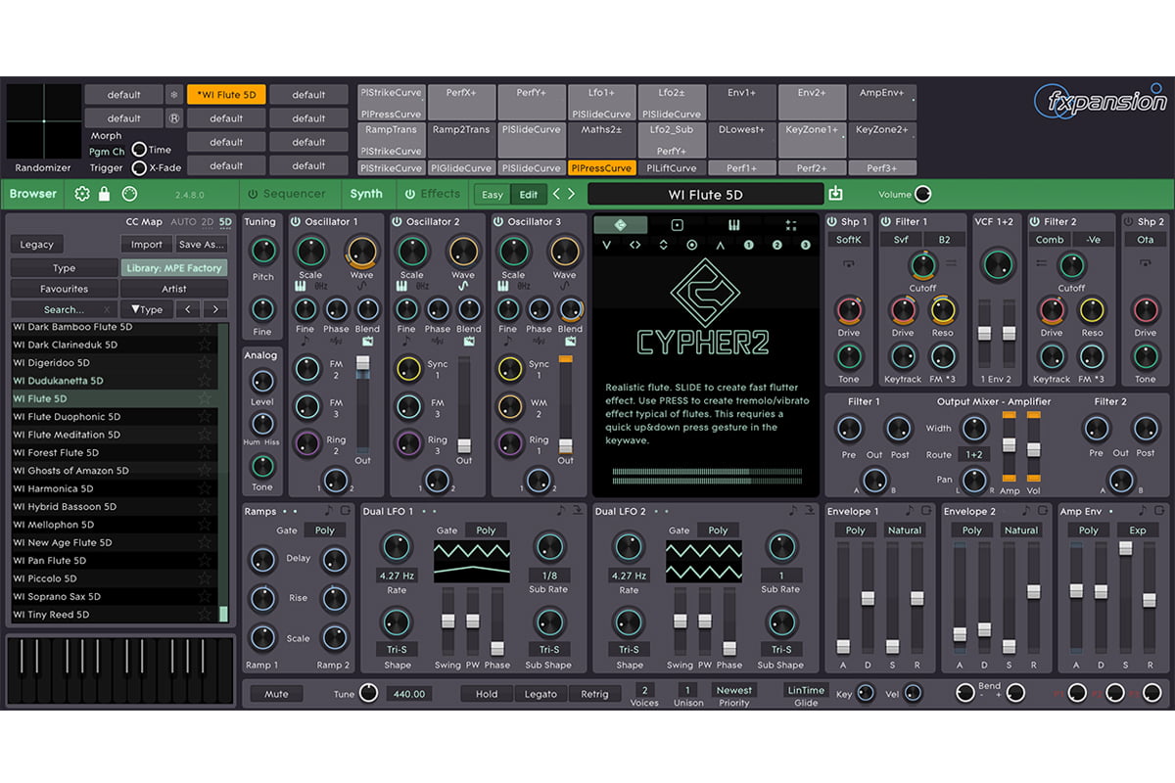Switch to the Synth tab
Image resolution: width=1175 pixels, height=783 pixels.
366,194
